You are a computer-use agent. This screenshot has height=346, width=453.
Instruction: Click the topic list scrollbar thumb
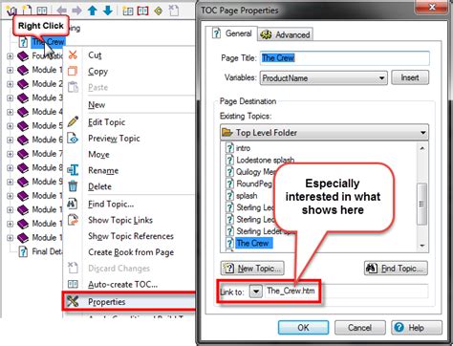coord(422,204)
